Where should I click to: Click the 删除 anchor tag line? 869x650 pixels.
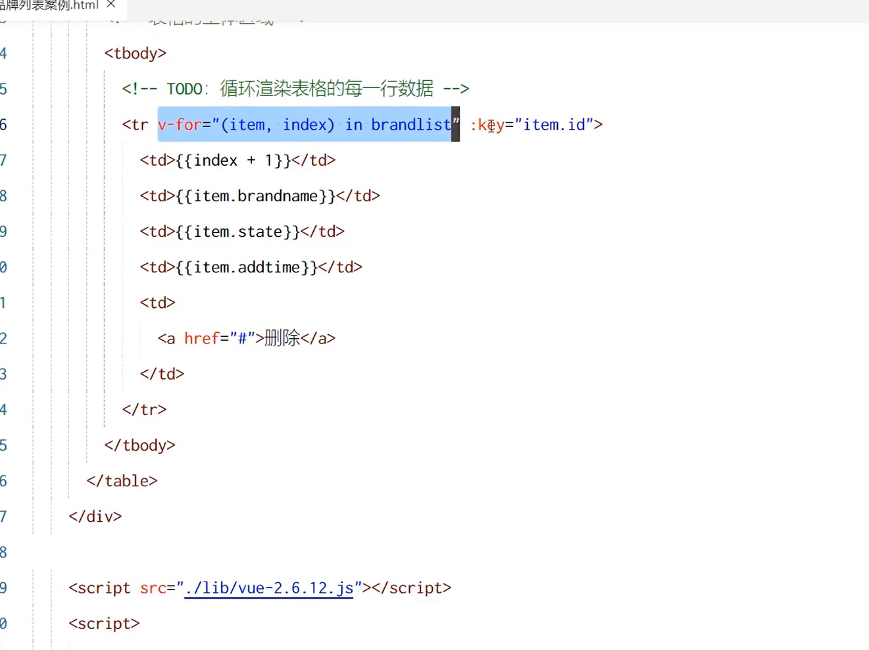247,338
